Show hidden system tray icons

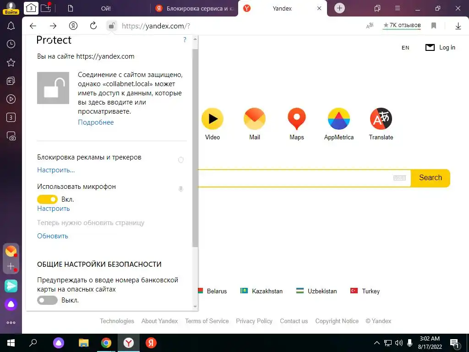pos(377,343)
